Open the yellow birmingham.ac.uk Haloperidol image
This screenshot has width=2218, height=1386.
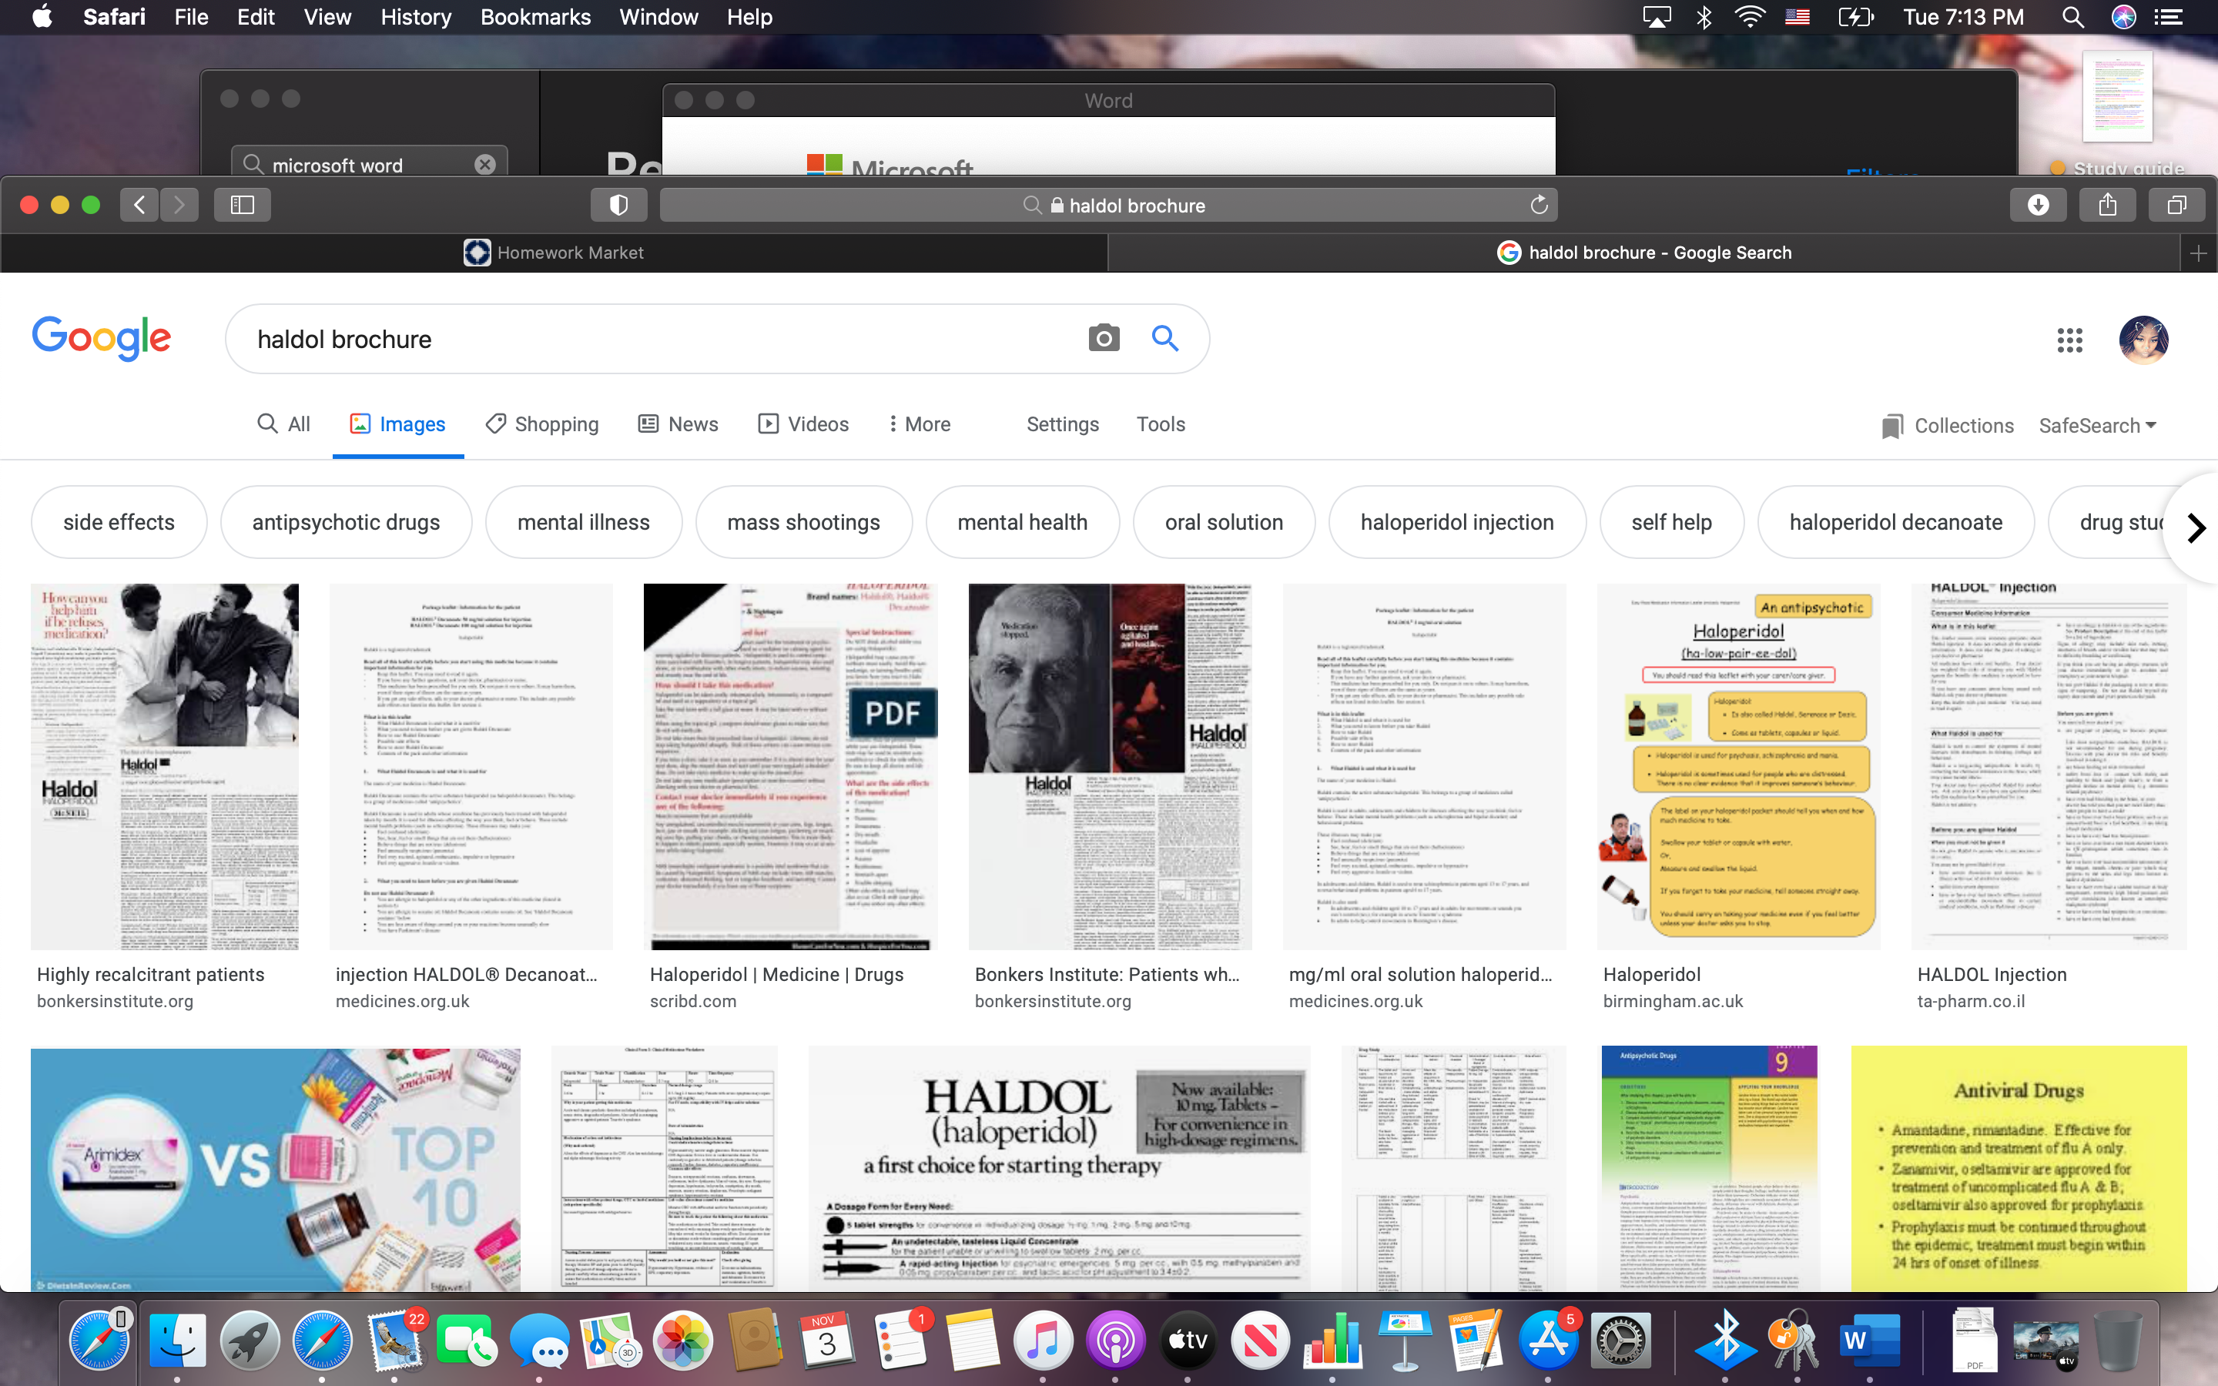coord(1739,766)
